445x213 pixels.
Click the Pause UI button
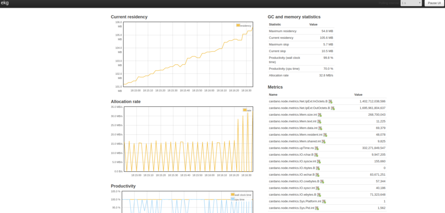point(434,3)
